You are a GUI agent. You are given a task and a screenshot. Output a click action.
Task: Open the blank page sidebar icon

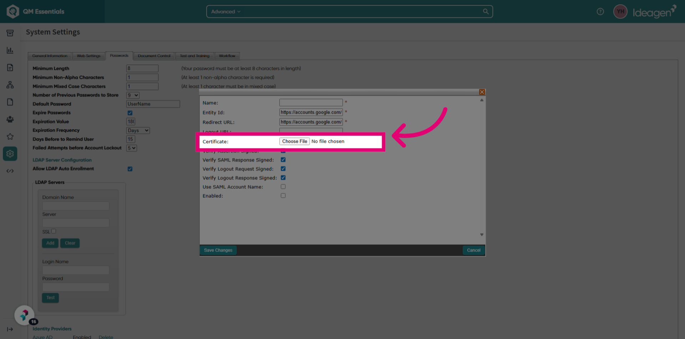point(10,102)
